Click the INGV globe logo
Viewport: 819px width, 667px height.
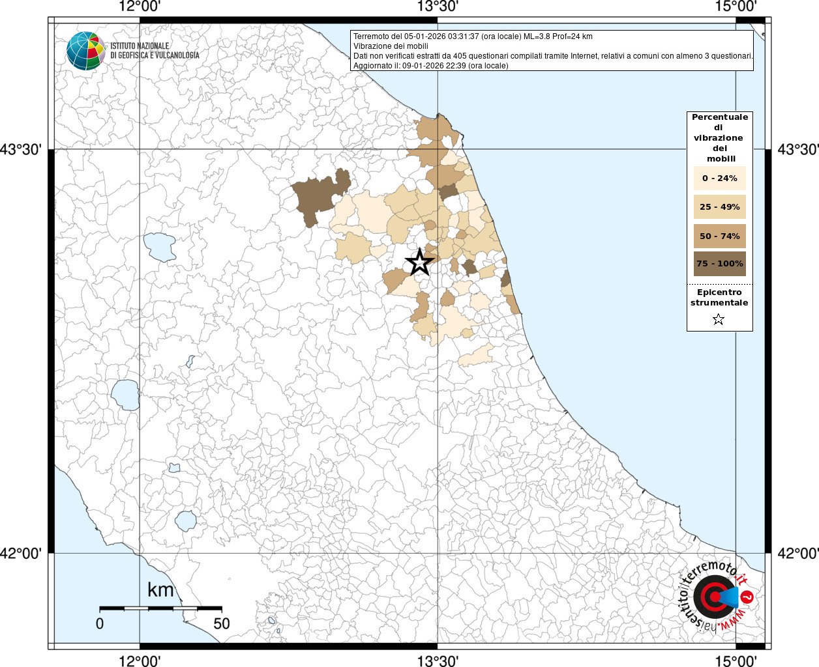[x=85, y=51]
